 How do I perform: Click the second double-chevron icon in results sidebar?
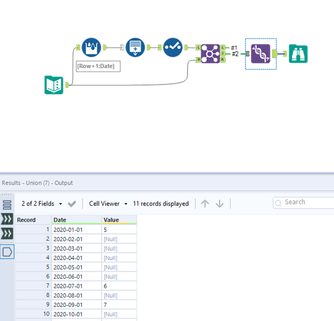coord(7,234)
